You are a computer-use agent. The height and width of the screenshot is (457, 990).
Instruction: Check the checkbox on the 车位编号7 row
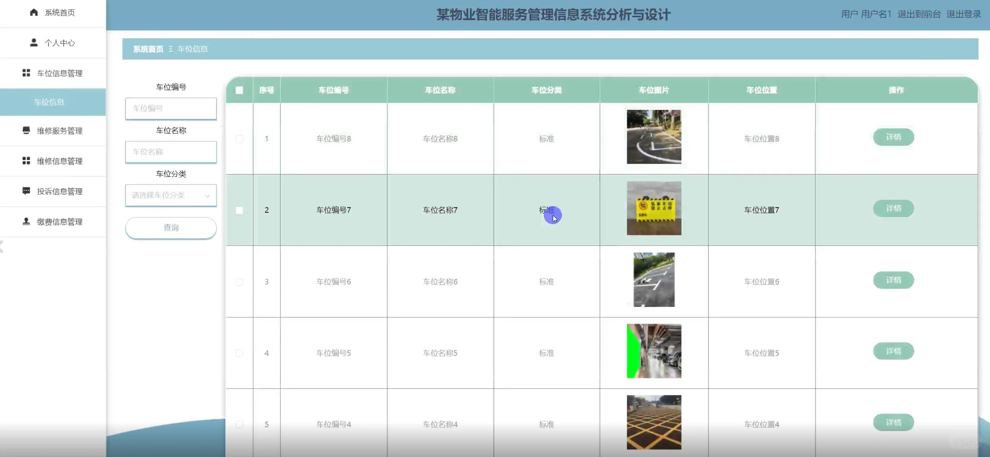(239, 210)
